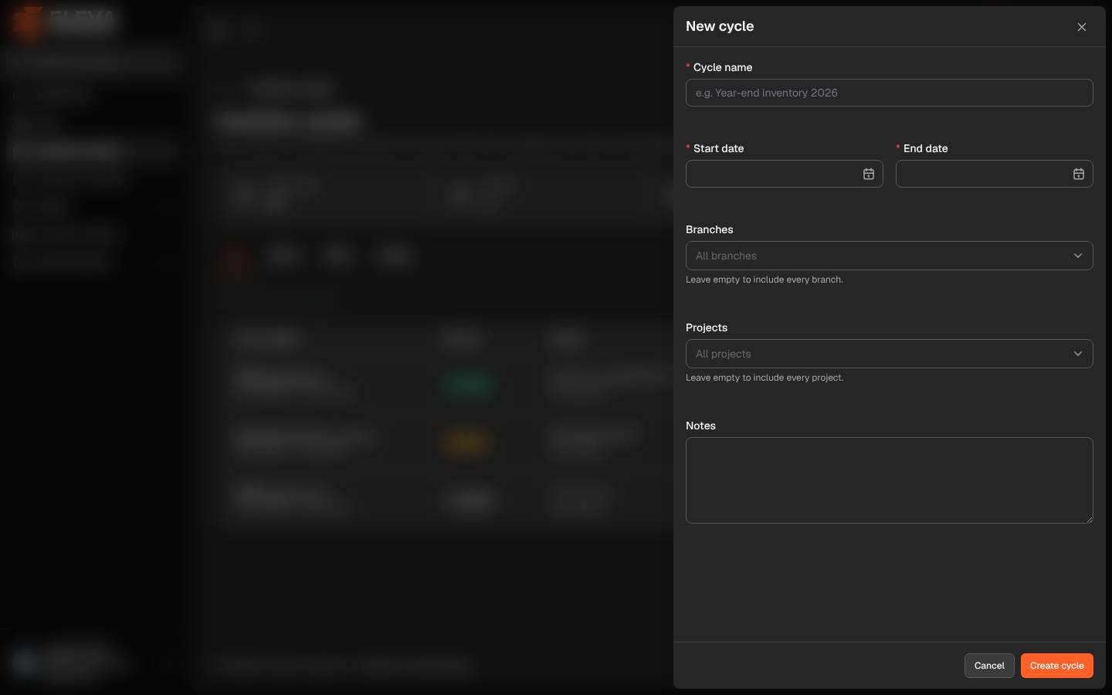Viewport: 1112px width, 695px height.
Task: Open the Projects dropdown
Action: coord(889,354)
